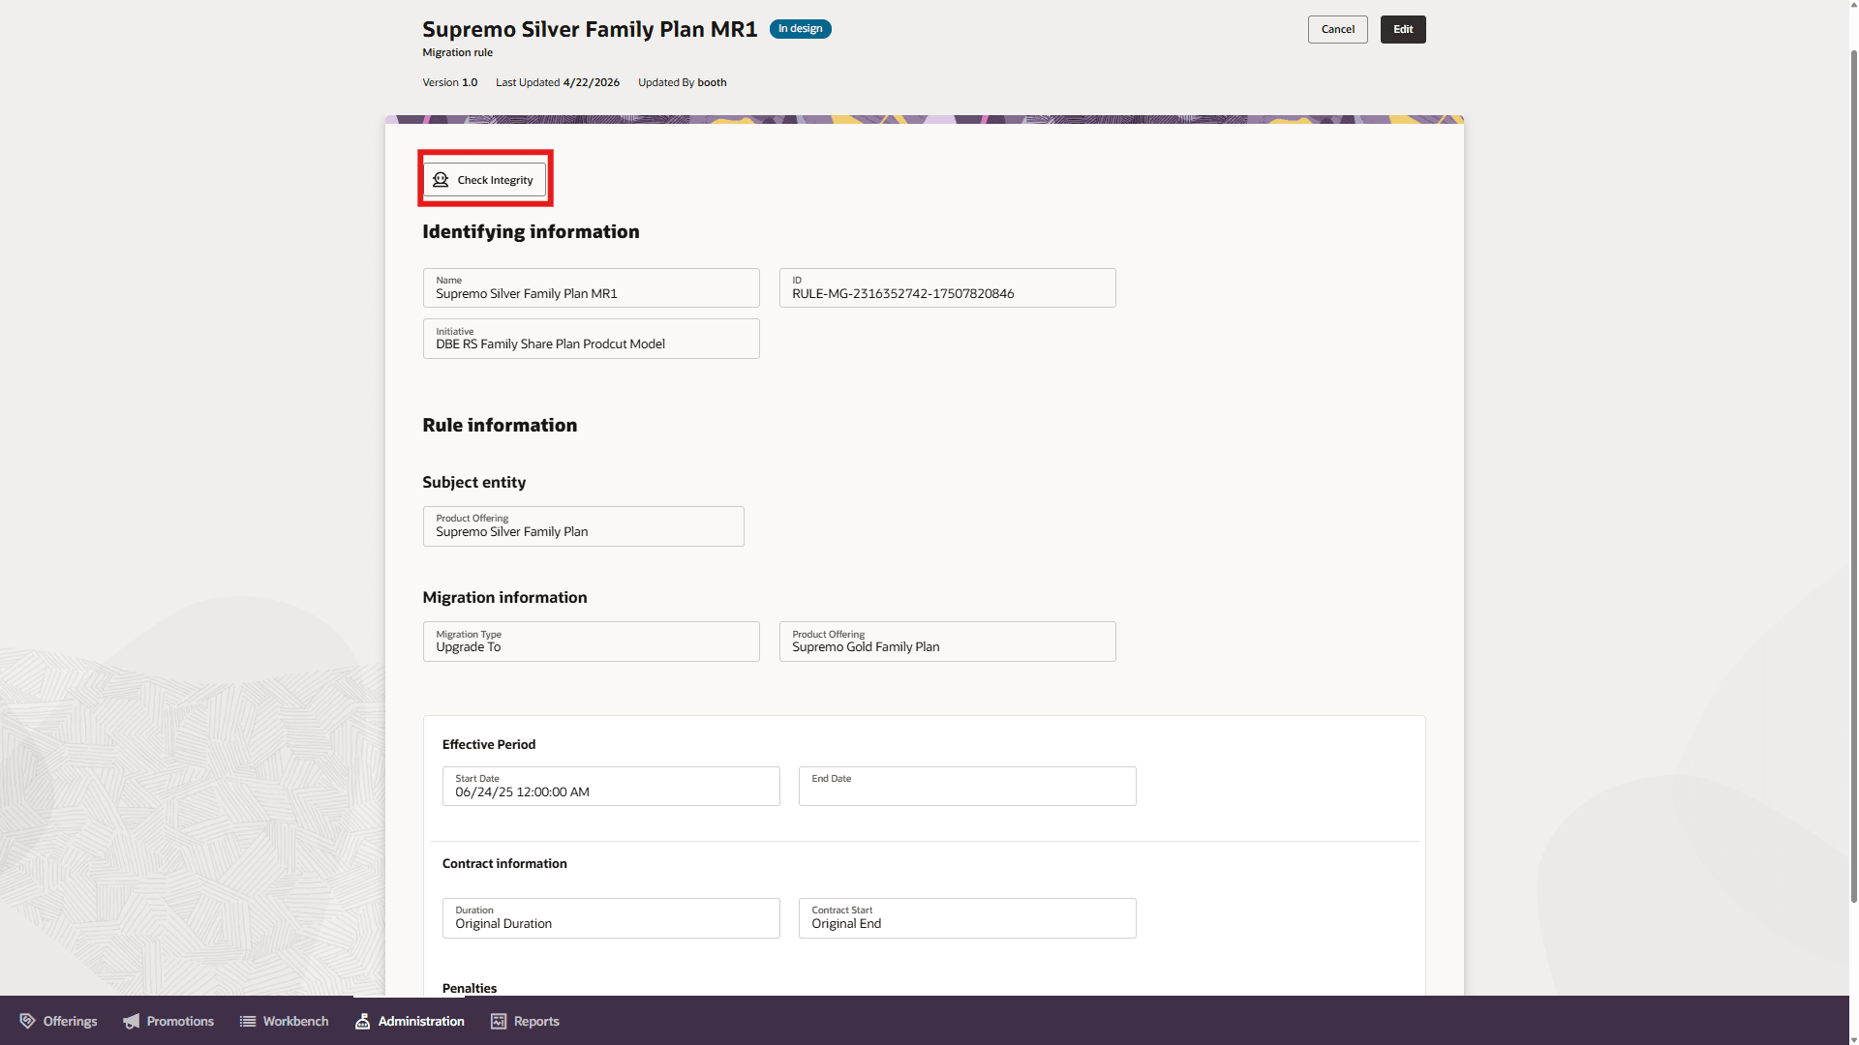Click the Subject entity Product Offering field
The image size is (1859, 1045).
pos(584,526)
